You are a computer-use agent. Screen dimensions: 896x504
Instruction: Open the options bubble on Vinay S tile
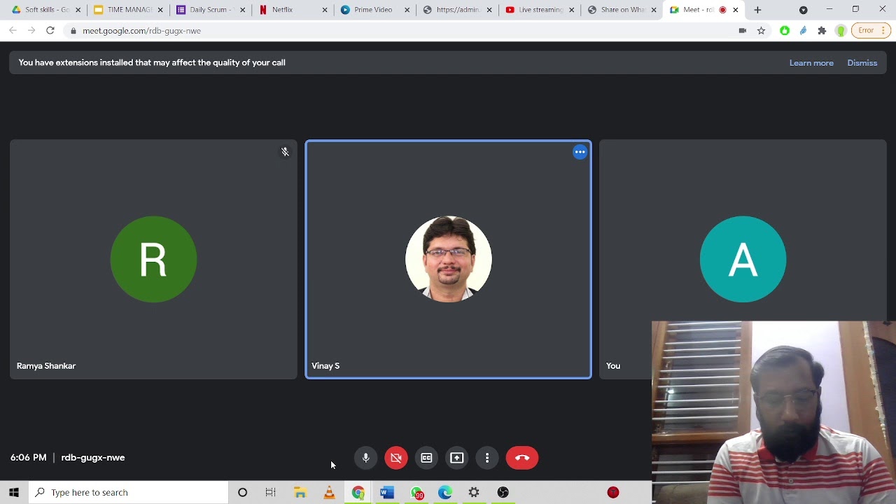click(x=580, y=152)
